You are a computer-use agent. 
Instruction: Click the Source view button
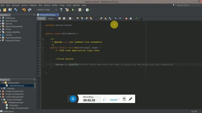click(41, 19)
